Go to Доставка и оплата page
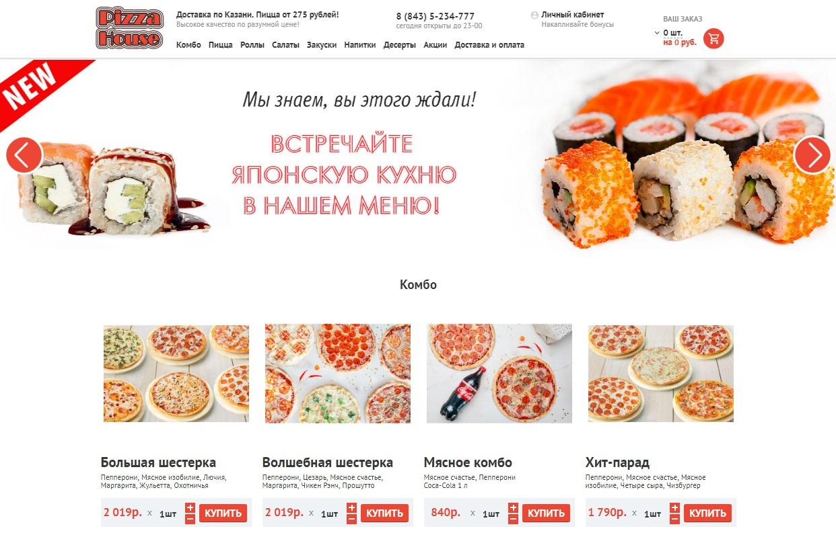The width and height of the screenshot is (836, 535). point(489,45)
